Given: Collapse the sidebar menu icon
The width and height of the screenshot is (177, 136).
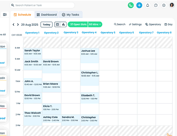Looking at the screenshot, I should pos(5,14).
